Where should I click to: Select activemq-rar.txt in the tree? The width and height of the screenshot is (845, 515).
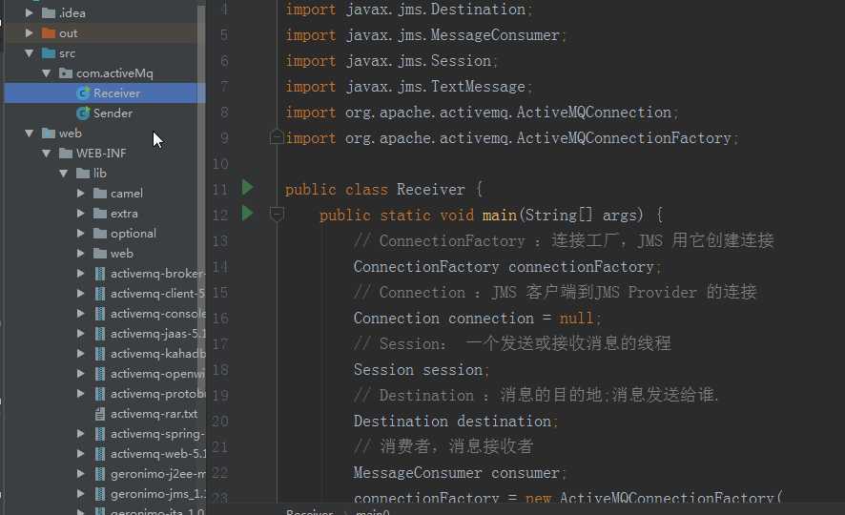click(155, 414)
